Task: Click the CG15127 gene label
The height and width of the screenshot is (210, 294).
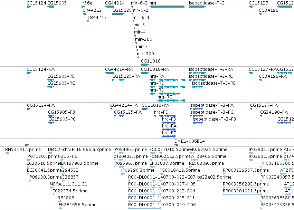Action: click(258, 3)
